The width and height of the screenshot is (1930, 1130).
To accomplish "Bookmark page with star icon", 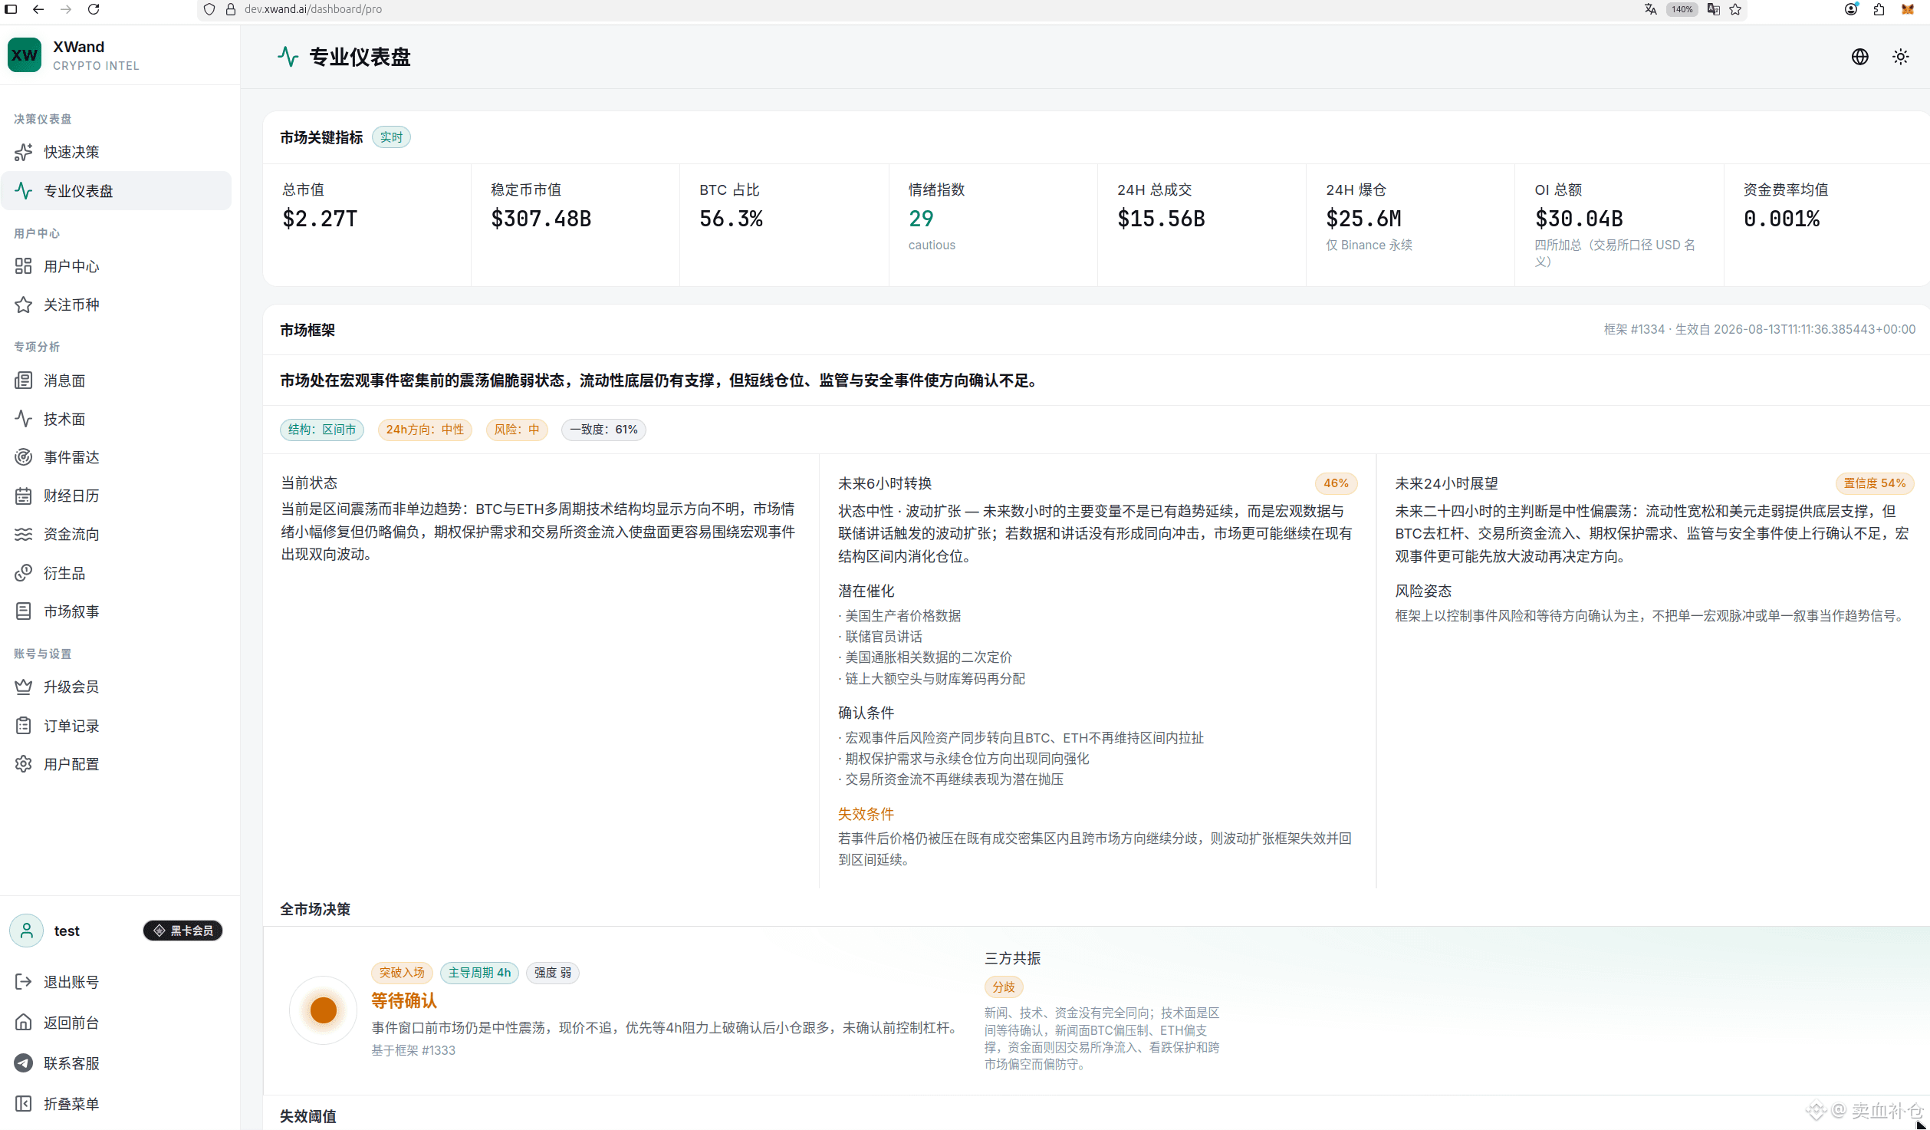I will (1735, 9).
